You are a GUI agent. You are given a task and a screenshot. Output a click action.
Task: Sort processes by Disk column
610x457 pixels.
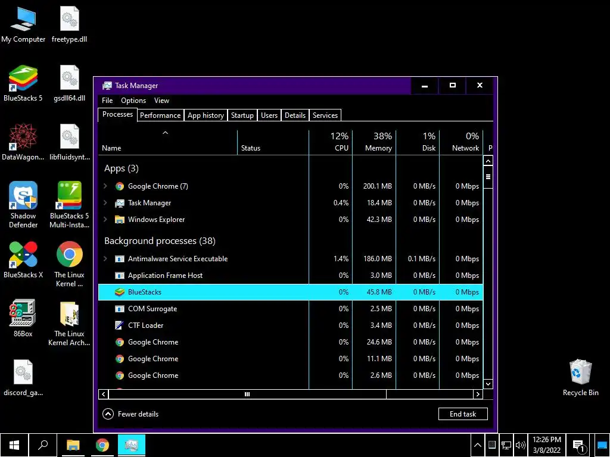418,143
